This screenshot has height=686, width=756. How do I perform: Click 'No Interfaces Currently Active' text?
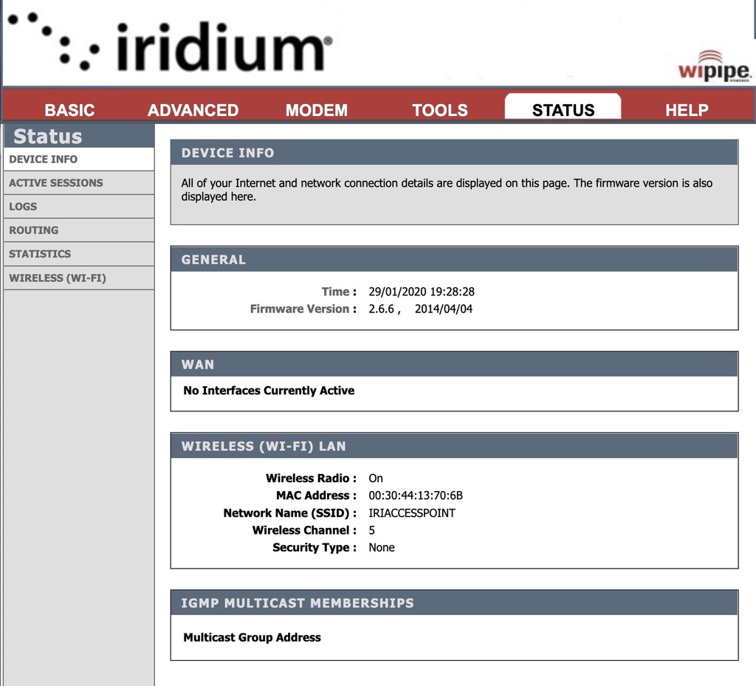[x=269, y=391]
